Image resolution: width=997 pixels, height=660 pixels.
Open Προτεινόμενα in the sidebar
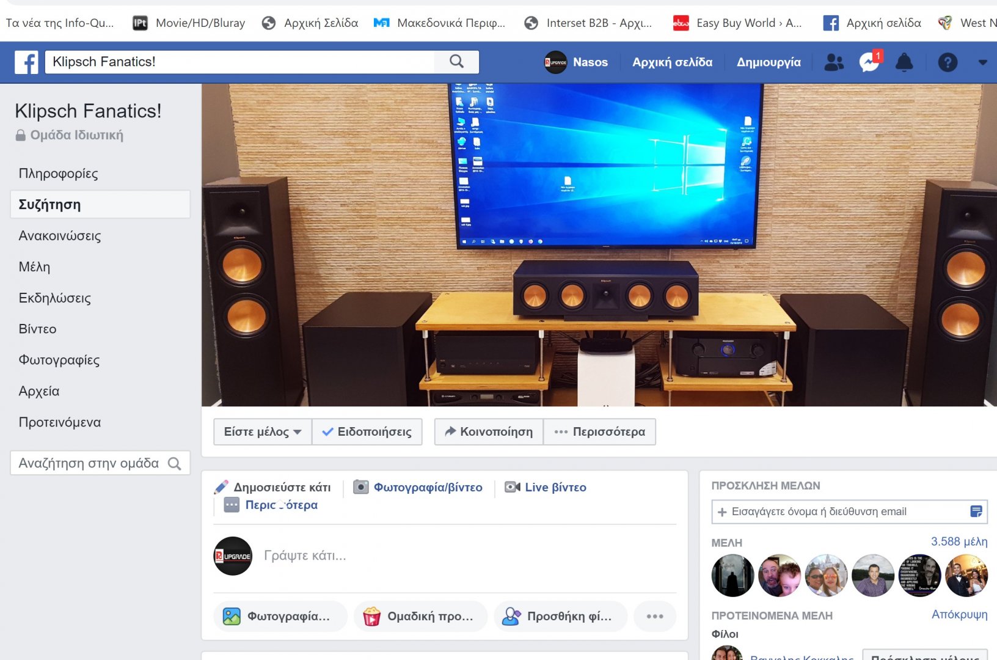[60, 422]
